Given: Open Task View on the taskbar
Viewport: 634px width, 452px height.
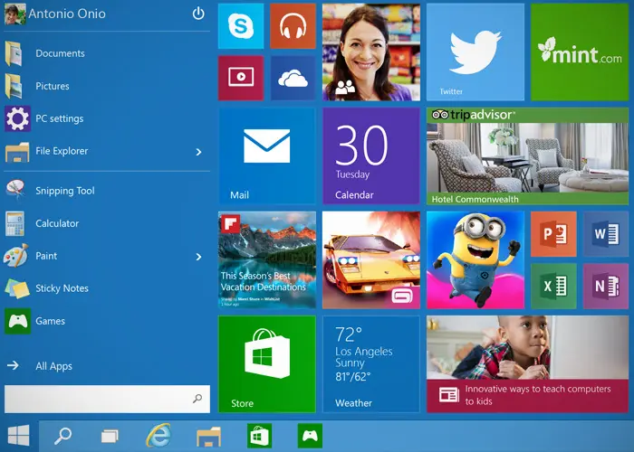Looking at the screenshot, I should [x=110, y=437].
